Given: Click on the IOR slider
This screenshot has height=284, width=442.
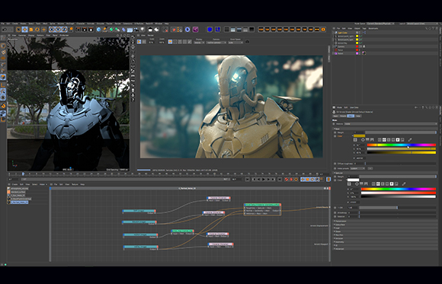Looking at the screenshot, I should [x=398, y=208].
